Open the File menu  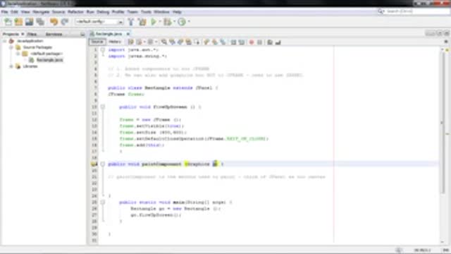tap(5, 12)
